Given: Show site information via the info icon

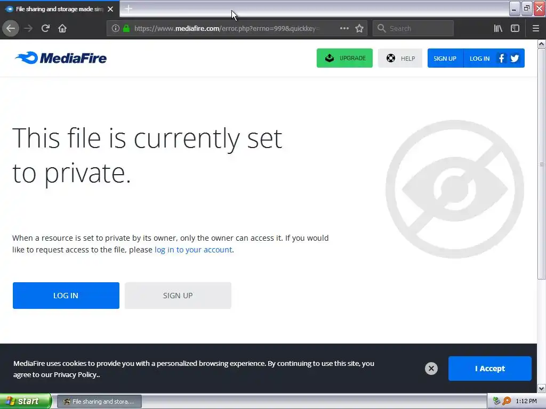Looking at the screenshot, I should pos(116,28).
